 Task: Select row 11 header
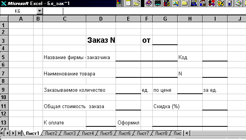pos(4,106)
